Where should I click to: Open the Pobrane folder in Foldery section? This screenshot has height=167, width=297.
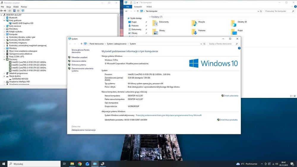[194, 32]
